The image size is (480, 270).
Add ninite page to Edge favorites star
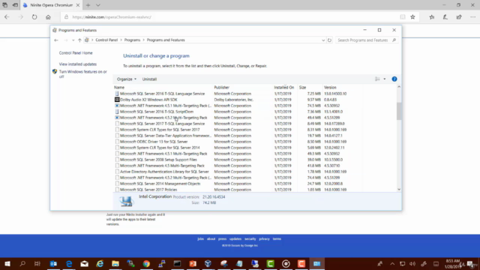(412, 17)
